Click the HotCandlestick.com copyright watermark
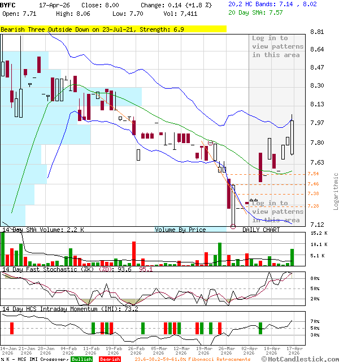 point(301,359)
